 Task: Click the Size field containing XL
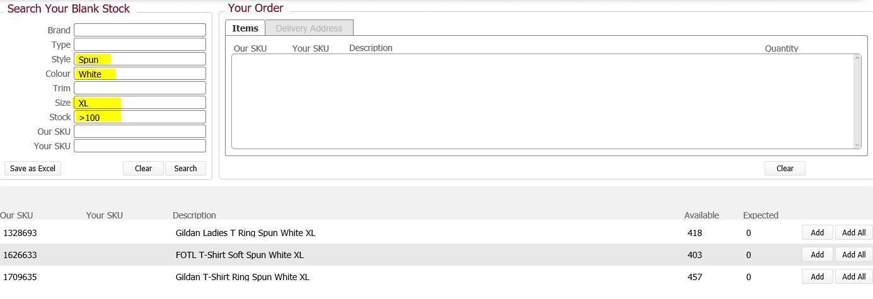(140, 103)
